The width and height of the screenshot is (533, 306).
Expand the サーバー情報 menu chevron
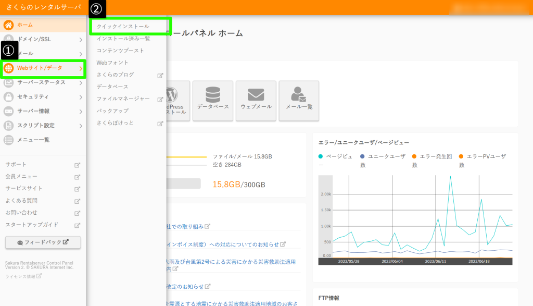pos(81,112)
